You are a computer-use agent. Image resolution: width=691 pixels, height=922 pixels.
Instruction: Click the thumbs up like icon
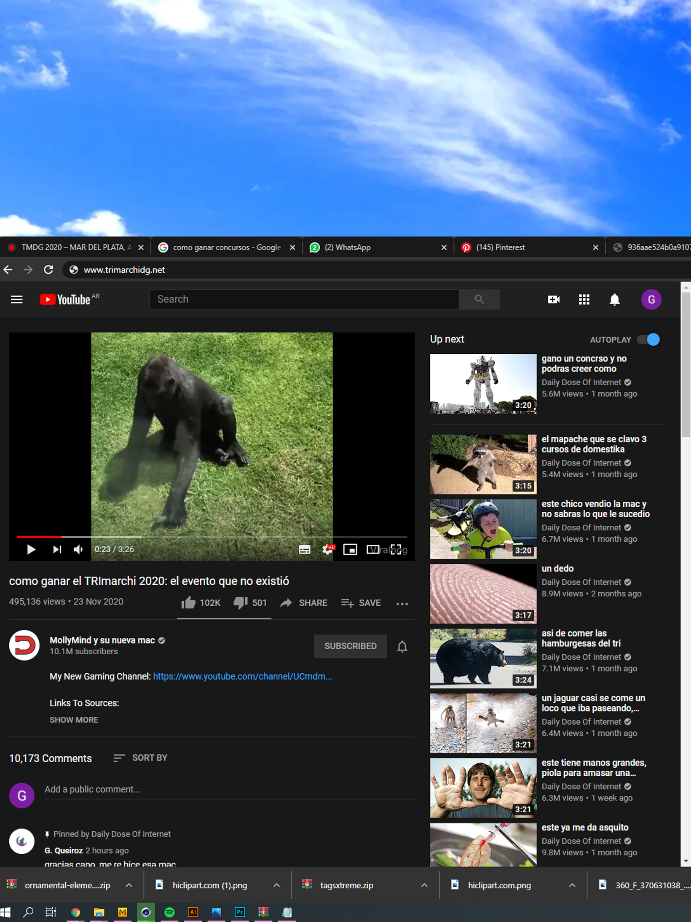tap(188, 602)
